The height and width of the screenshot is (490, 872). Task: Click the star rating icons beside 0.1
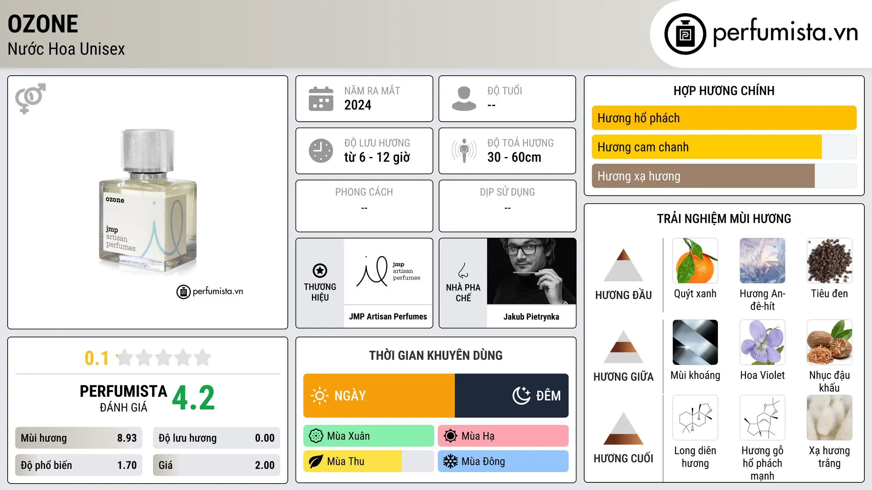click(164, 358)
